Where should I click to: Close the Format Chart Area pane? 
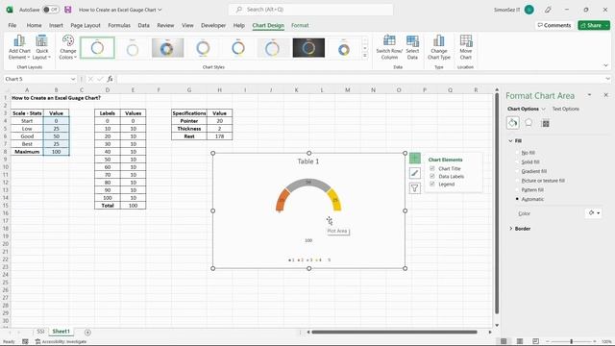pyautogui.click(x=605, y=95)
